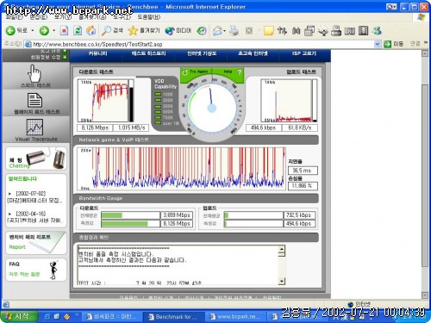Viewport: 431px width, 323px height.
Task: Click the binoculars icon in the toolbar
Action: (x=296, y=30)
